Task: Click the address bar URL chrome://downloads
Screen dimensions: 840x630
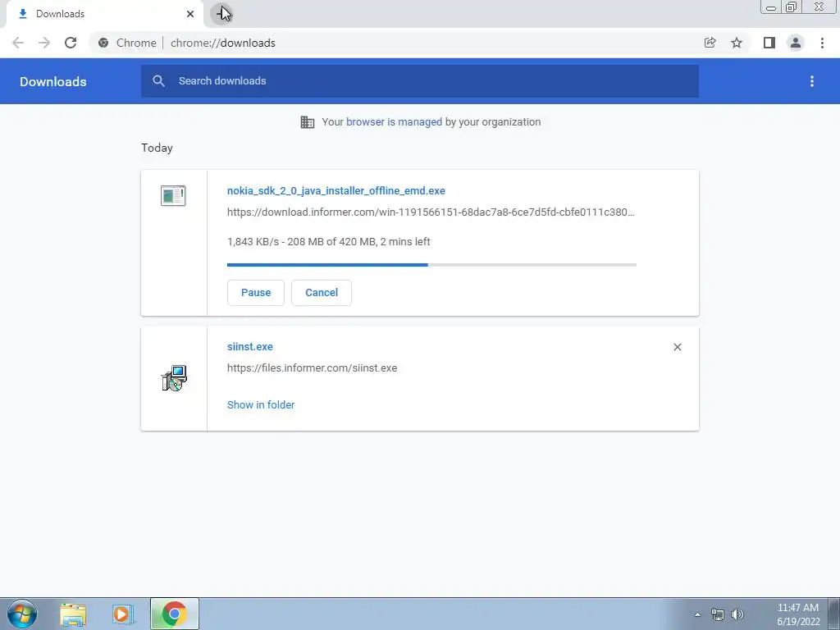Action: coord(223,43)
